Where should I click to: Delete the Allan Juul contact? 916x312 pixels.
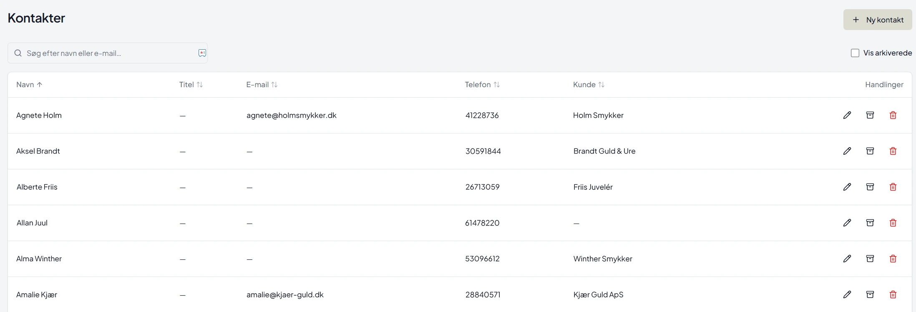(x=893, y=223)
